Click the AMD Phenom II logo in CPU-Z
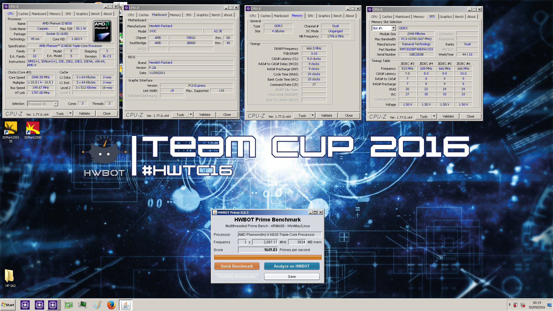 (102, 31)
